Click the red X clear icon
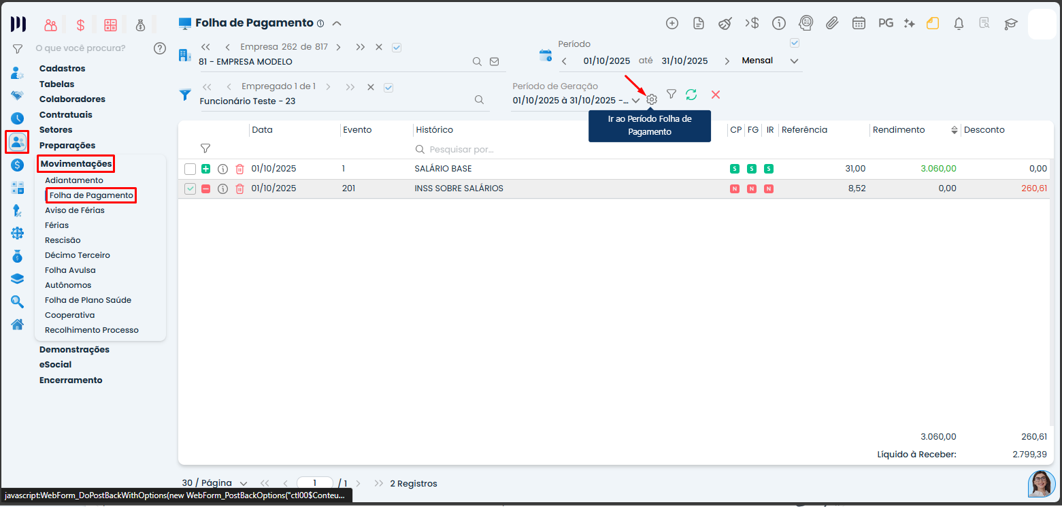 (715, 95)
